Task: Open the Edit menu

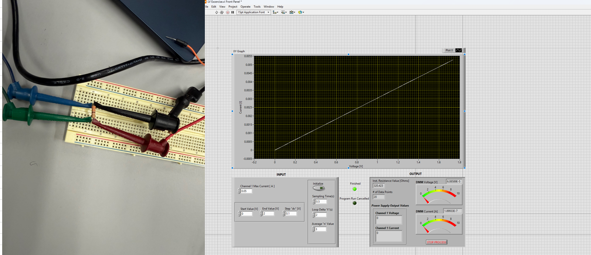Action: point(214,7)
